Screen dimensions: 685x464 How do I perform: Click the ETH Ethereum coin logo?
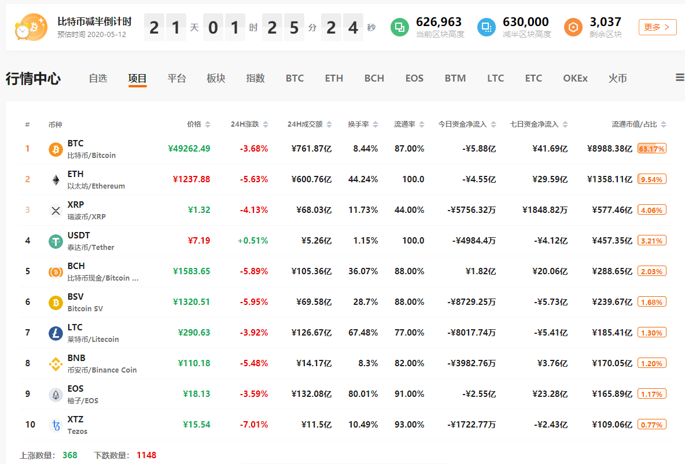pyautogui.click(x=56, y=180)
